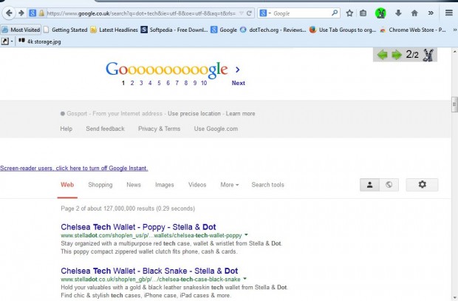Screen dimensions: 458x301
Task: Expand the arrow beside stelladot.com Poppy URL
Action: click(246, 235)
